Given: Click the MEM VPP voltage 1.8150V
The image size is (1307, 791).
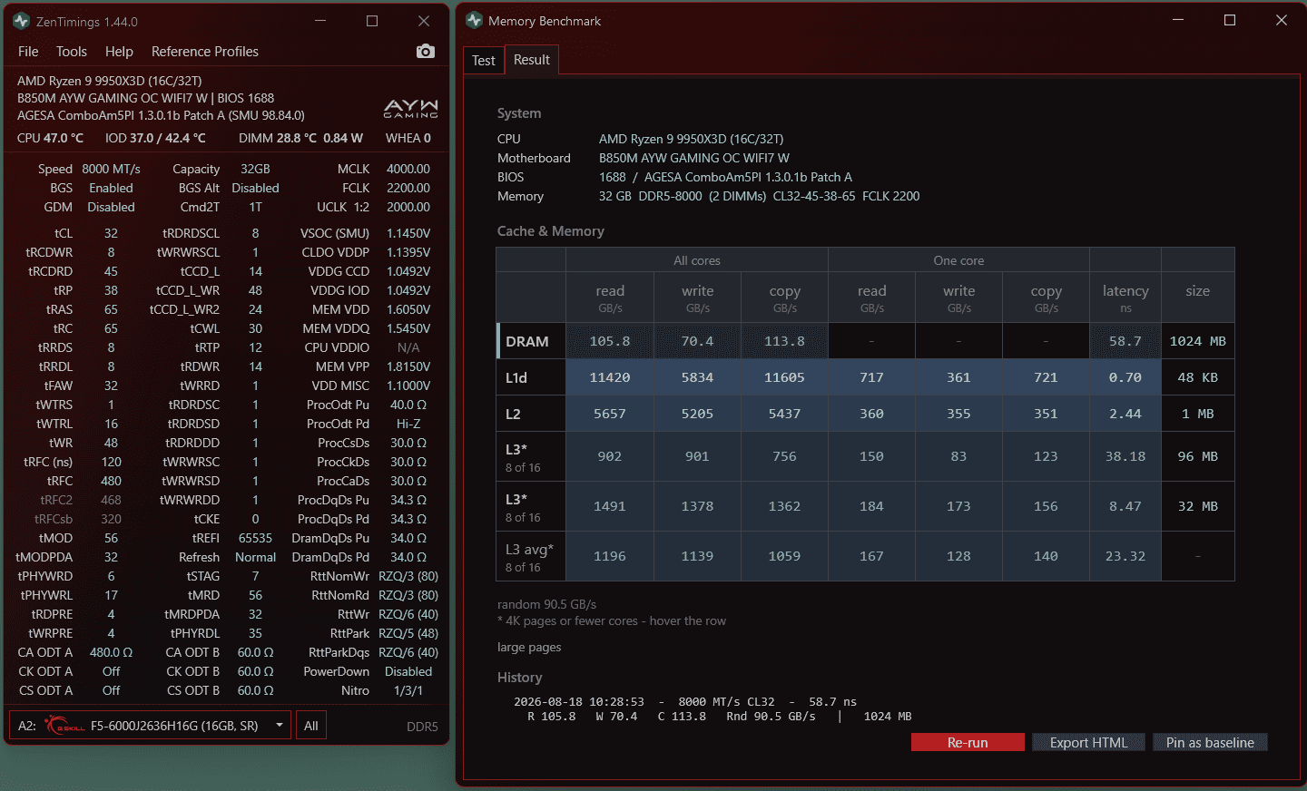Looking at the screenshot, I should [x=408, y=366].
